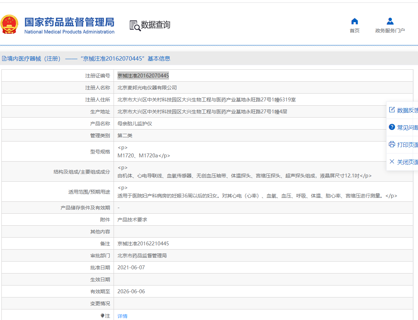Open 详情 link in the 注 row
418x320 pixels.
click(x=122, y=316)
